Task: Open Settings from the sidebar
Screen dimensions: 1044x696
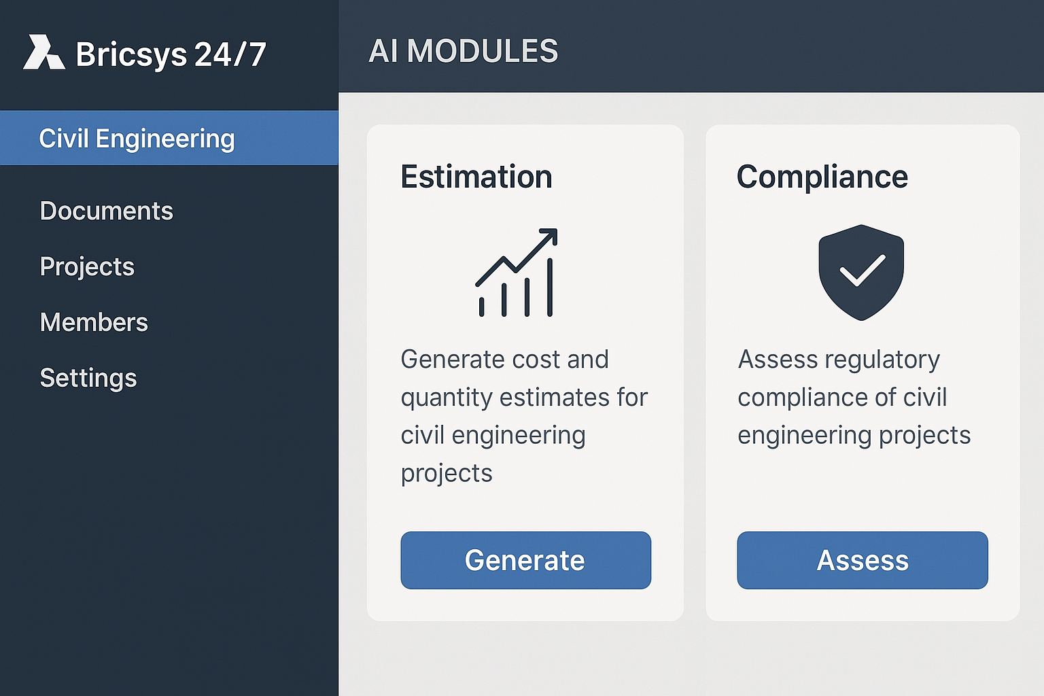Action: [x=88, y=378]
